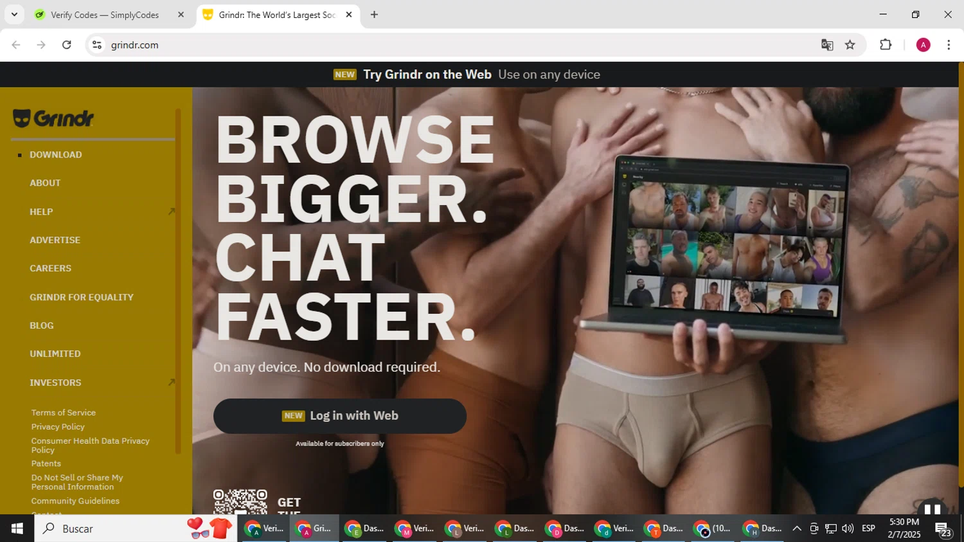The image size is (964, 542).
Task: Open the BLOG sidebar item
Action: [x=42, y=325]
